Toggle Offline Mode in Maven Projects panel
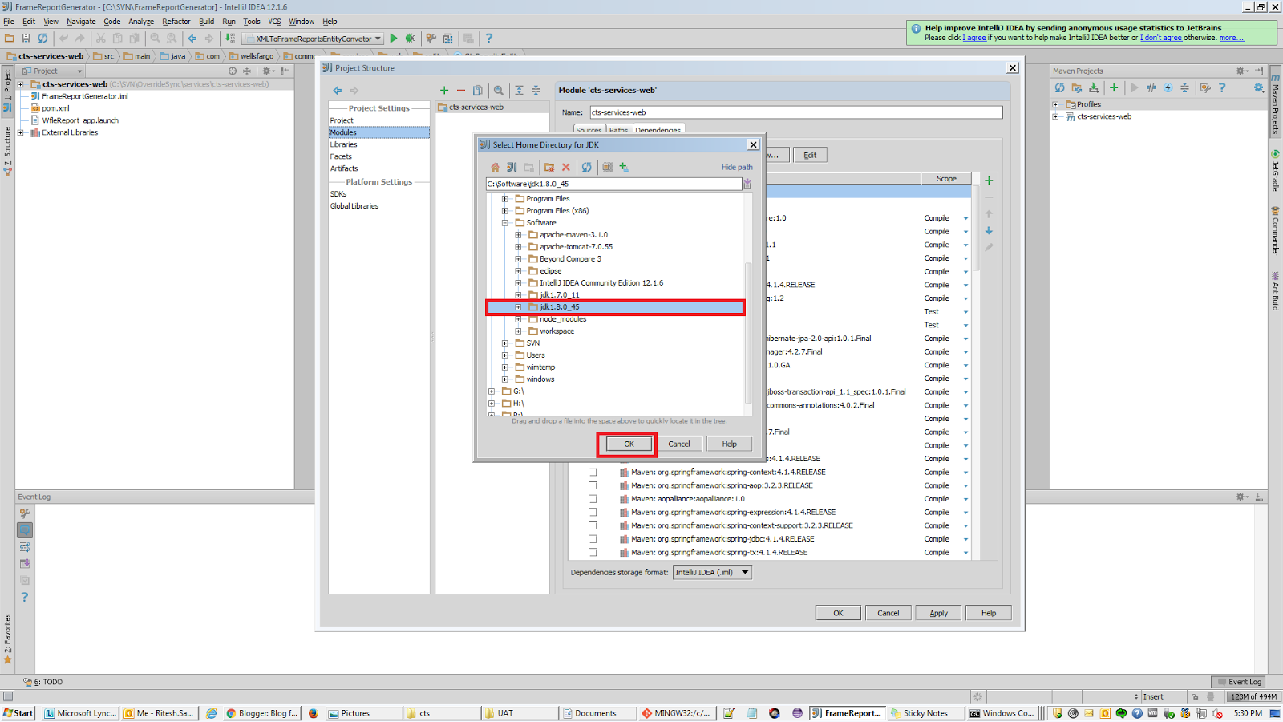The width and height of the screenshot is (1283, 722). pyautogui.click(x=1168, y=88)
